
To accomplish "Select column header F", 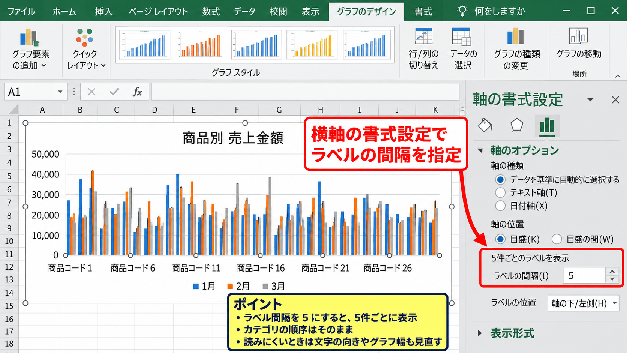I will coord(237,110).
